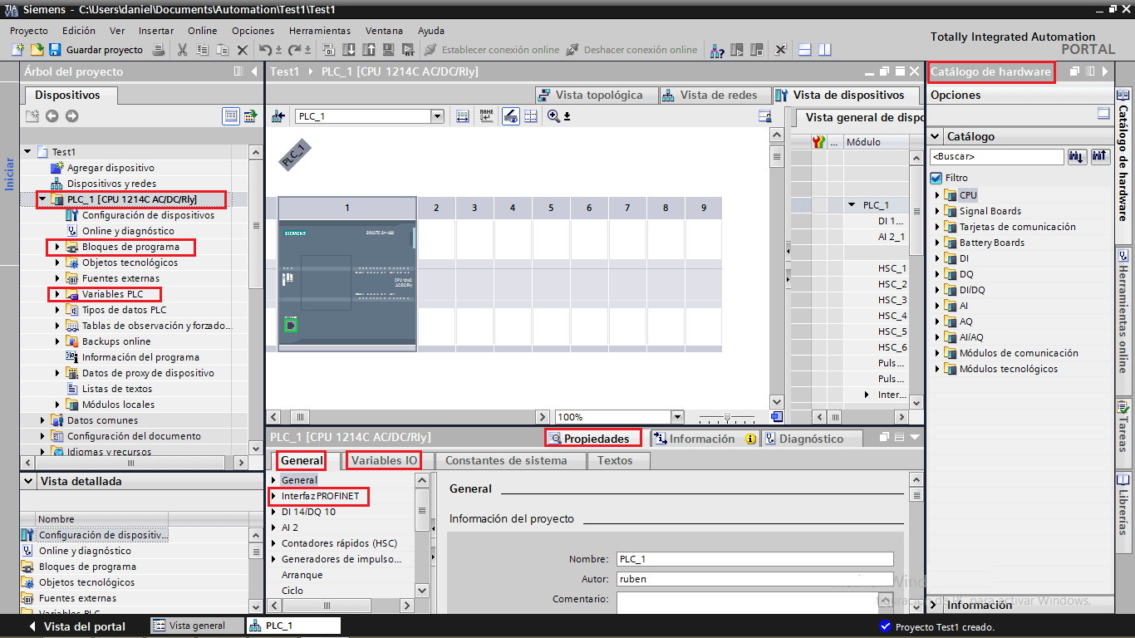Click the Split editor horizontally icon

[x=804, y=50]
